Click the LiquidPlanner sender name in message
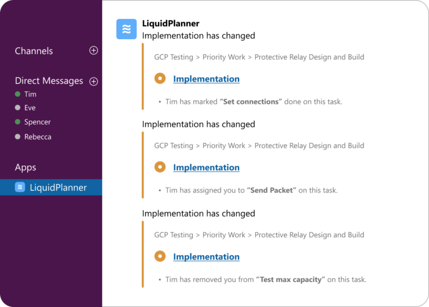Screen dimensions: 429x307 click(x=170, y=23)
